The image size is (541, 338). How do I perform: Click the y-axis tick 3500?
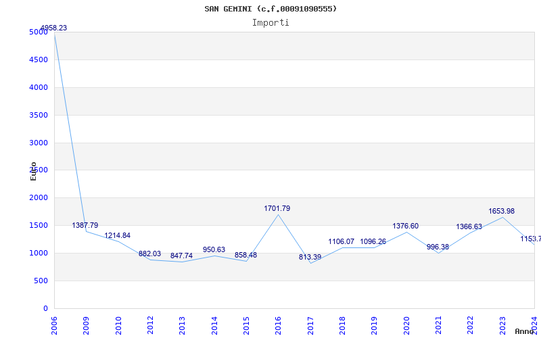39,115
